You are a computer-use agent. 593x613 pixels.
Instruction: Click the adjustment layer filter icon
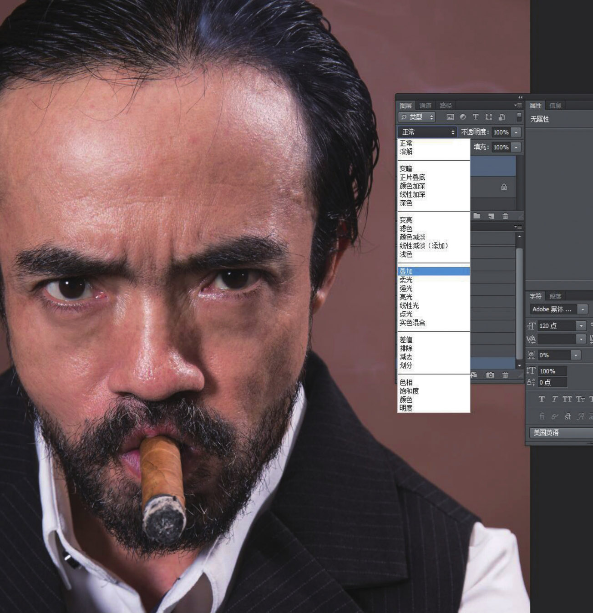[x=463, y=117]
